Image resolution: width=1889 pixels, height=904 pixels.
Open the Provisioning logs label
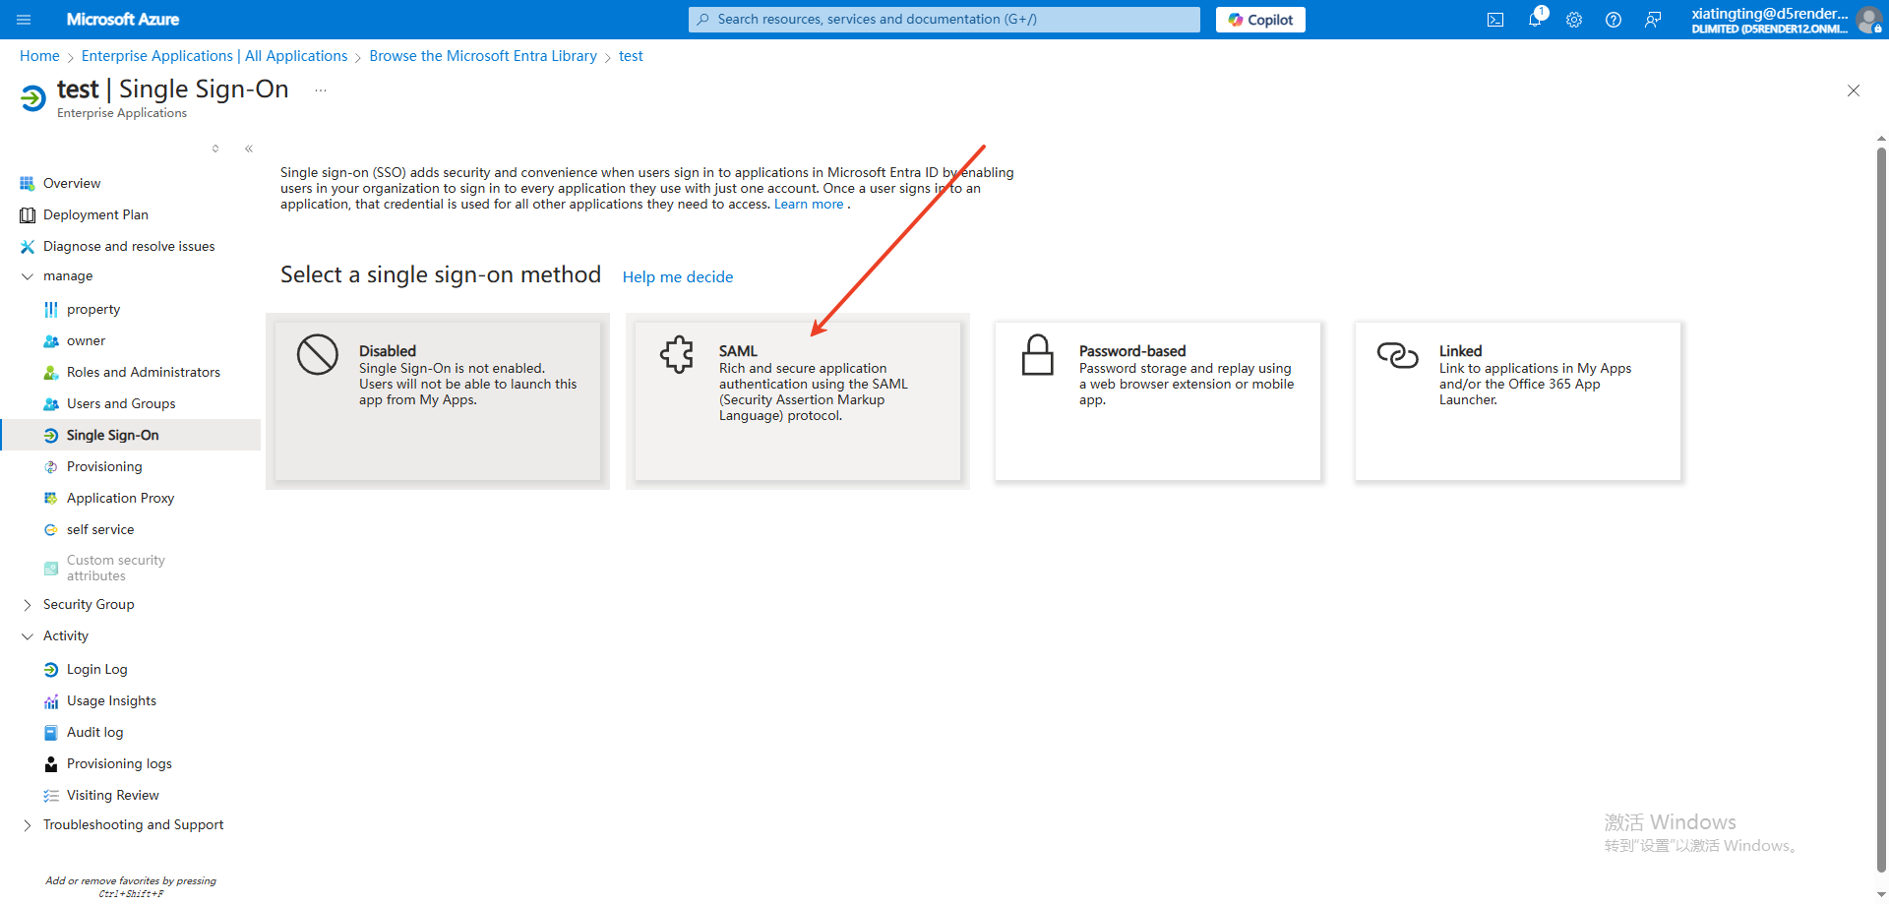[119, 763]
